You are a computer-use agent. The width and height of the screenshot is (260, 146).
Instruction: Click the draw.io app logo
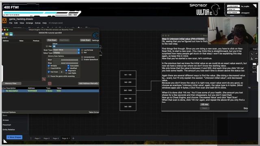tap(4, 21)
